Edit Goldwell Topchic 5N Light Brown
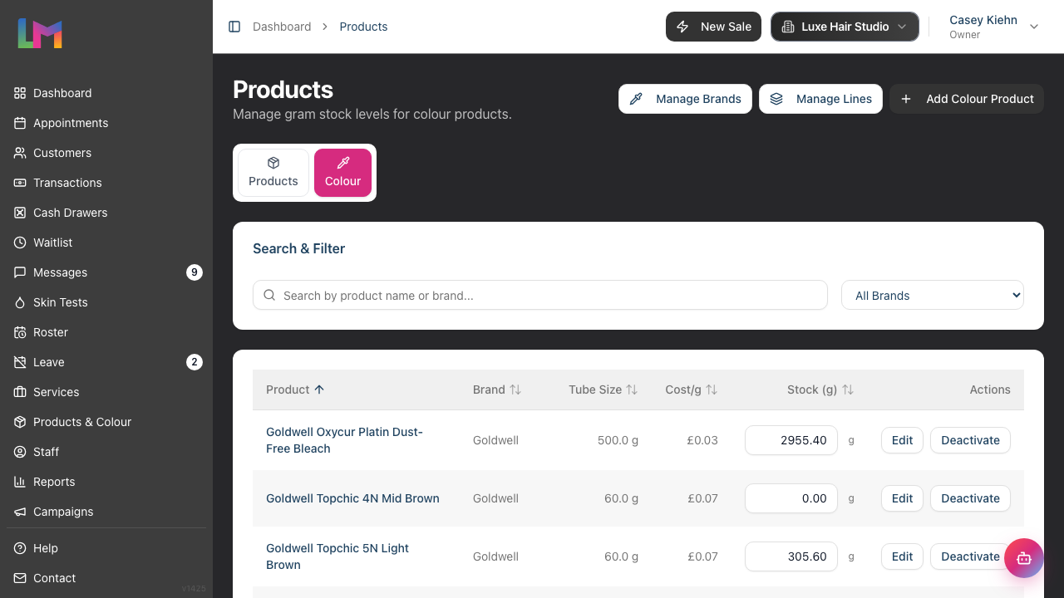The width and height of the screenshot is (1064, 598). click(x=902, y=556)
